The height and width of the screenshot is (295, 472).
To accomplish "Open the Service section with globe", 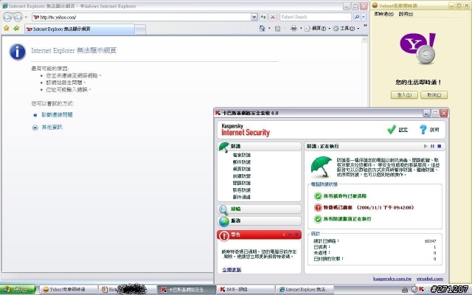I will 259,221.
